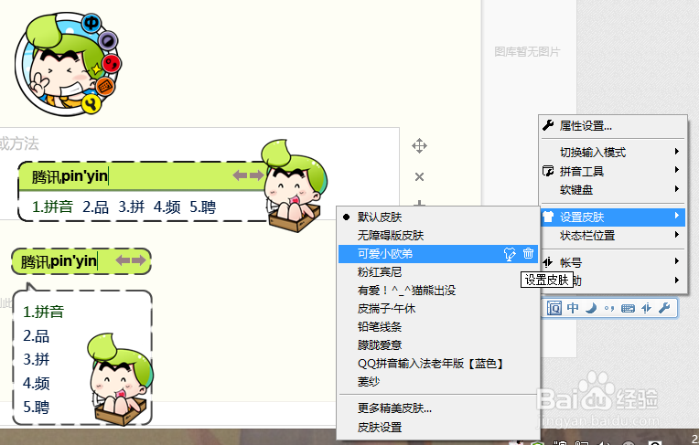The image size is (699, 445).
Task: Click the four-arrow move icon beside the preview
Action: pos(419,145)
